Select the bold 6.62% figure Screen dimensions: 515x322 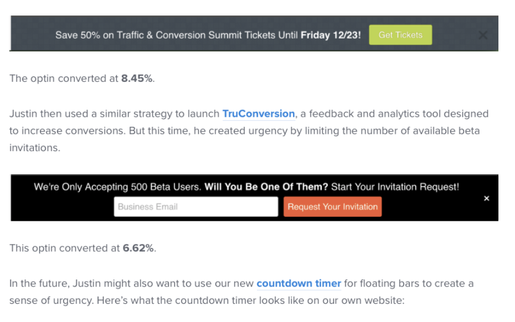pyautogui.click(x=138, y=248)
